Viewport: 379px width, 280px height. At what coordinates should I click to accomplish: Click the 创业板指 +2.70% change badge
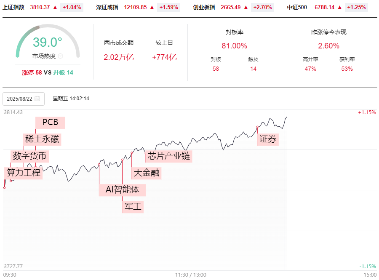coord(262,8)
